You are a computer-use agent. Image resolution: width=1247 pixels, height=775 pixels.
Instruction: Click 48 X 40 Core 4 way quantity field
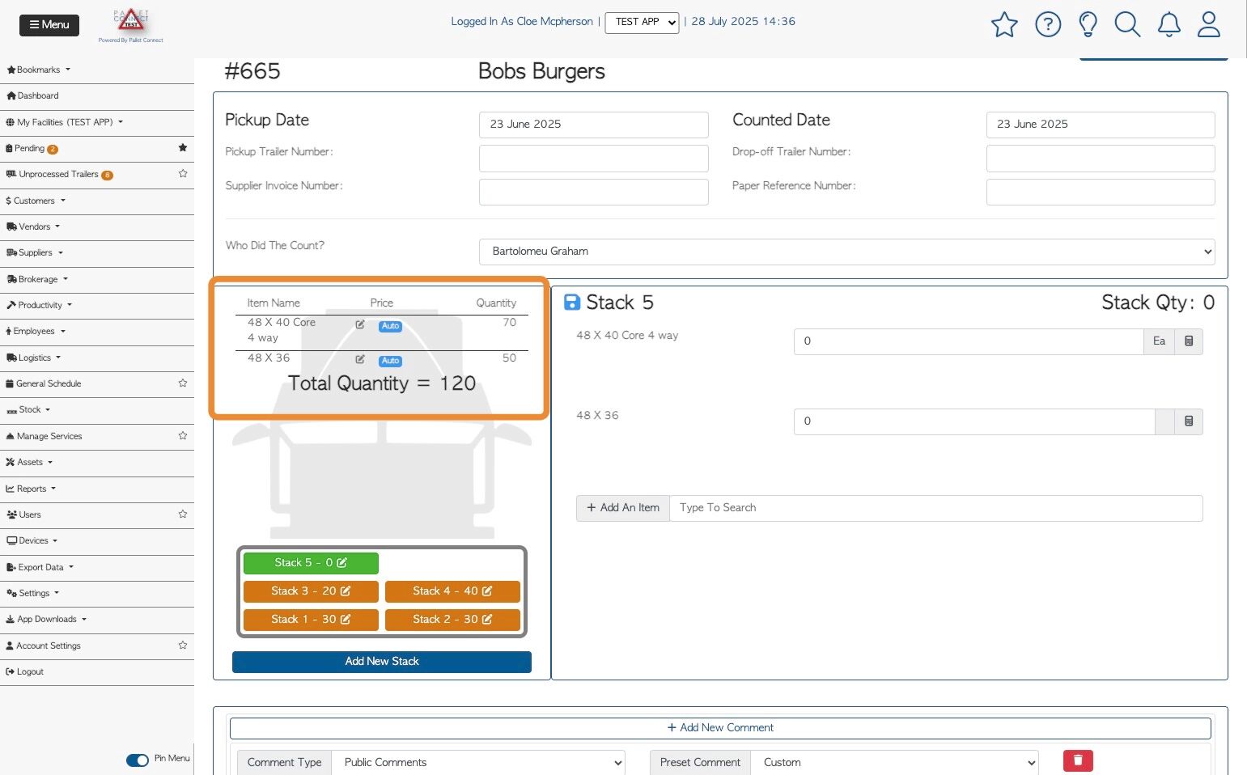coord(969,341)
